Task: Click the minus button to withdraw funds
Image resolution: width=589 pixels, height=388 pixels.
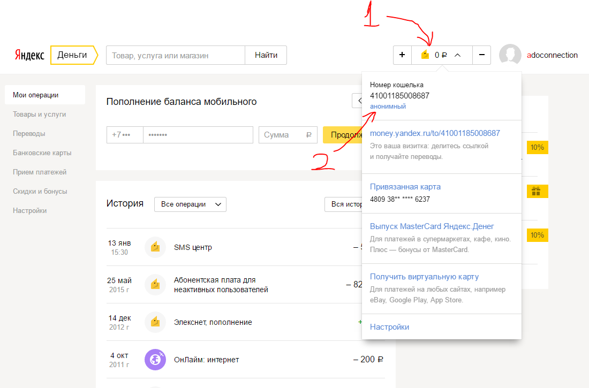Action: pyautogui.click(x=481, y=55)
